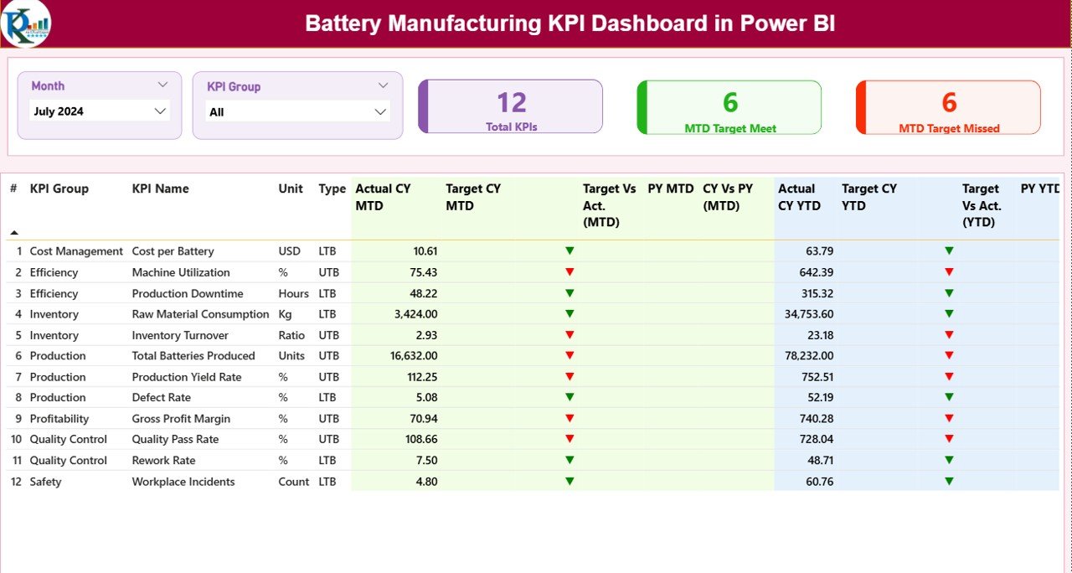The width and height of the screenshot is (1072, 573).
Task: Click the company logo in the top-left corner
Action: pos(28,23)
